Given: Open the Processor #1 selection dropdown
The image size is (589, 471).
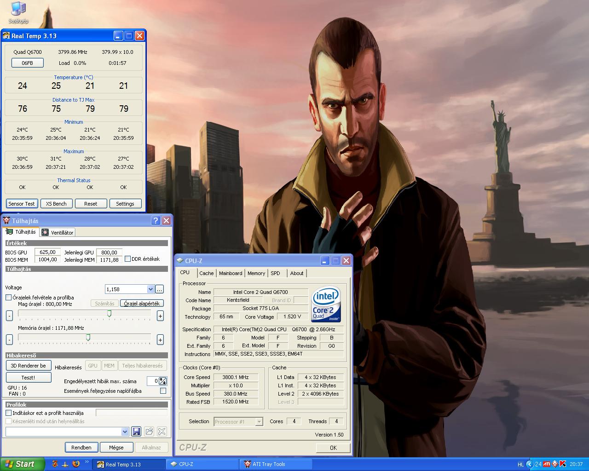Looking at the screenshot, I should point(259,422).
